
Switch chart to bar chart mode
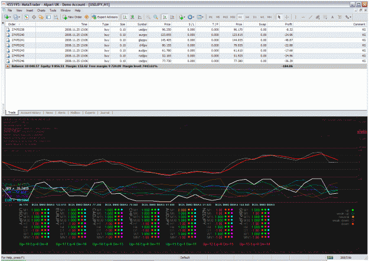[x=125, y=17]
